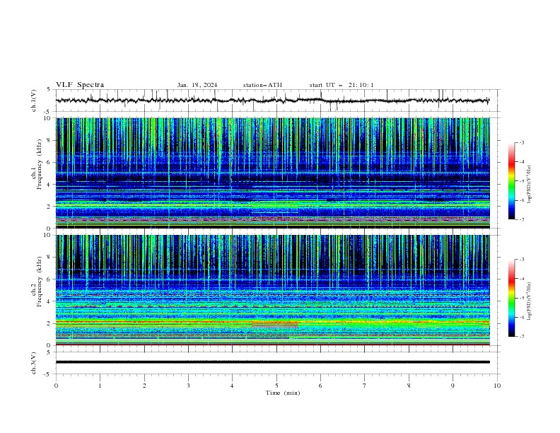
Task: Click the '-5' tick on ch.1 color bar
Action: (x=522, y=181)
